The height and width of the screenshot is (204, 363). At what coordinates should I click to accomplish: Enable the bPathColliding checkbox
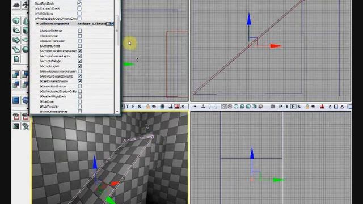pyautogui.click(x=79, y=14)
